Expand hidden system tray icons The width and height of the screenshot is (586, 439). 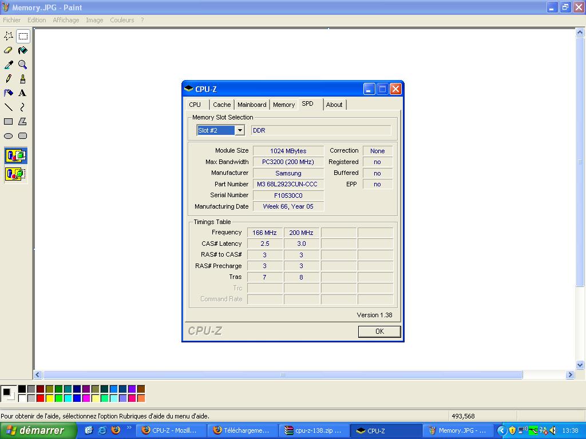[502, 430]
